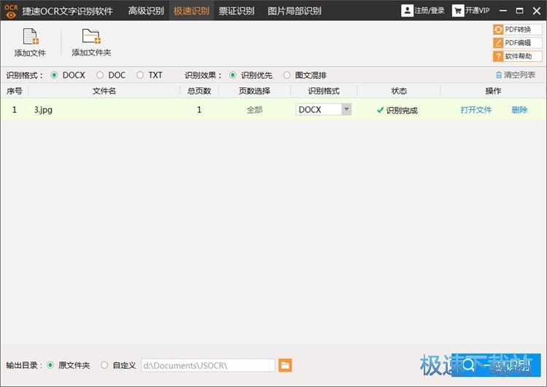Open the title bar dropdown menu arrow
Image resolution: width=547 pixels, height=387 pixels.
point(501,11)
